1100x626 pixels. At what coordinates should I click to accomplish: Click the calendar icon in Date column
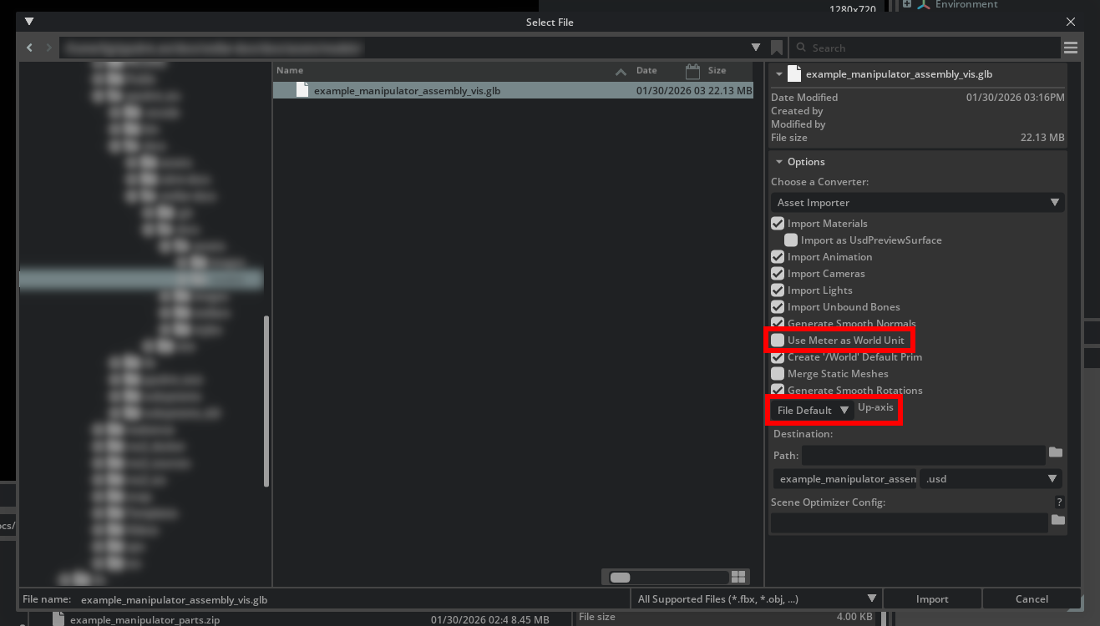692,71
